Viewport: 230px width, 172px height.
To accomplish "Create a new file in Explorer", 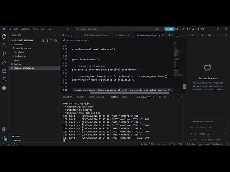I will (x=43, y=40).
